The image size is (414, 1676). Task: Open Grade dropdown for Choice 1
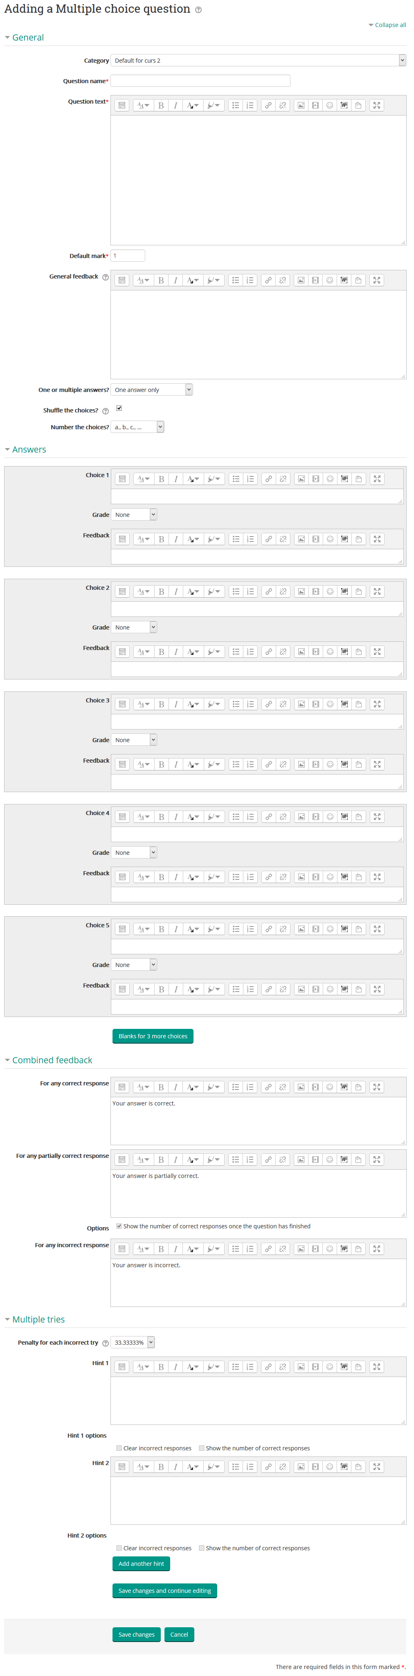coord(135,515)
